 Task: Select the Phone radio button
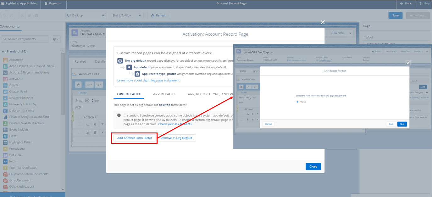coord(297,102)
